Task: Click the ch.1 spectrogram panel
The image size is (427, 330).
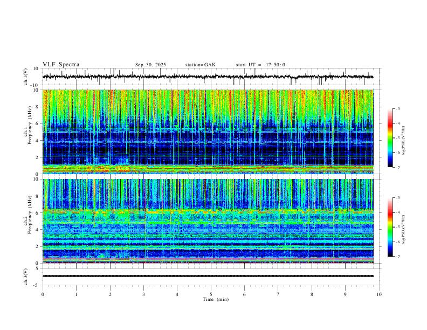Action: pyautogui.click(x=208, y=132)
